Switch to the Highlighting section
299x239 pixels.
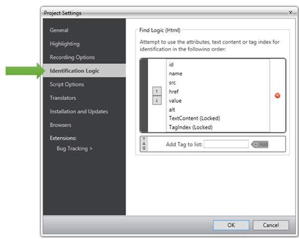click(65, 44)
